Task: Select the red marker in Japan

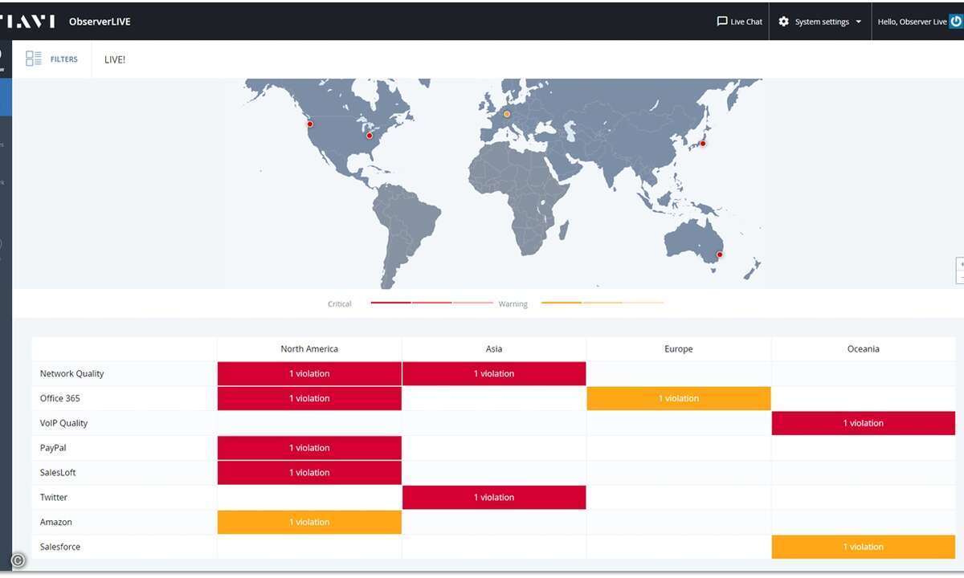Action: [x=703, y=143]
